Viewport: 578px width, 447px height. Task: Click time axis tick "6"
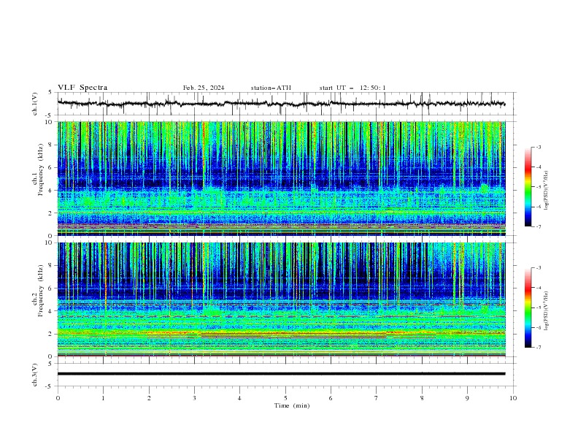pyautogui.click(x=331, y=398)
